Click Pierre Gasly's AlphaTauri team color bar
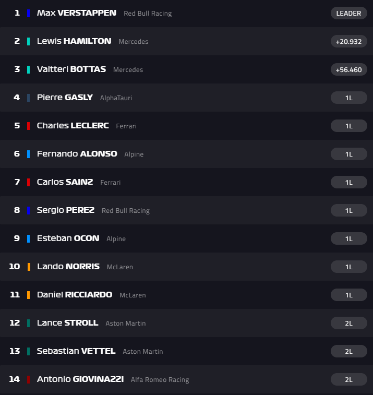This screenshot has height=395, width=373. [29, 98]
